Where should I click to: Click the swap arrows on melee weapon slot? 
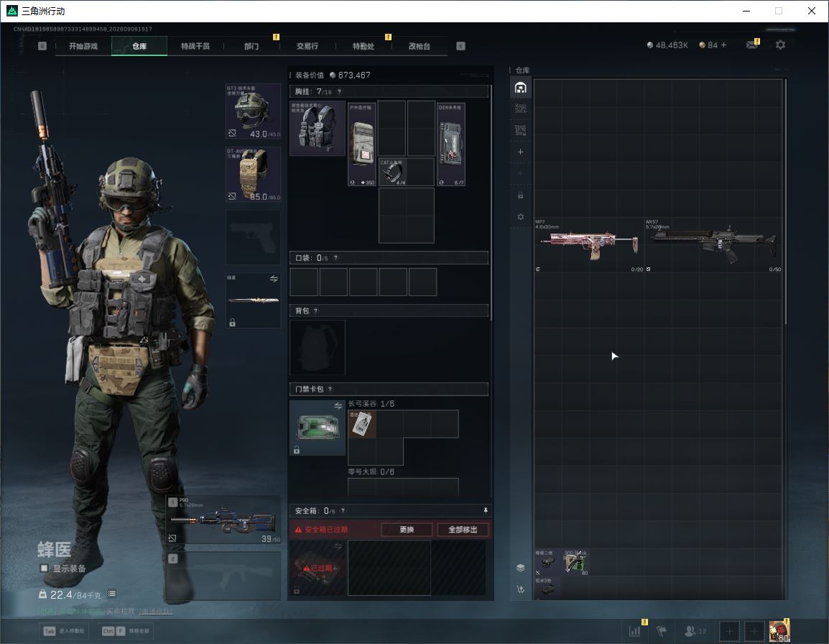click(274, 279)
